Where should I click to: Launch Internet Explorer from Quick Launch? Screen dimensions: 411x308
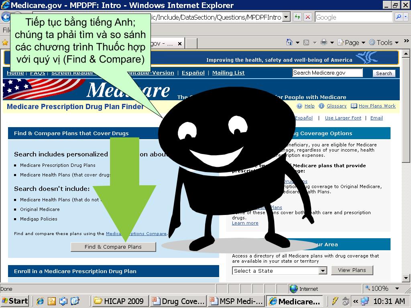pyautogui.click(x=40, y=301)
